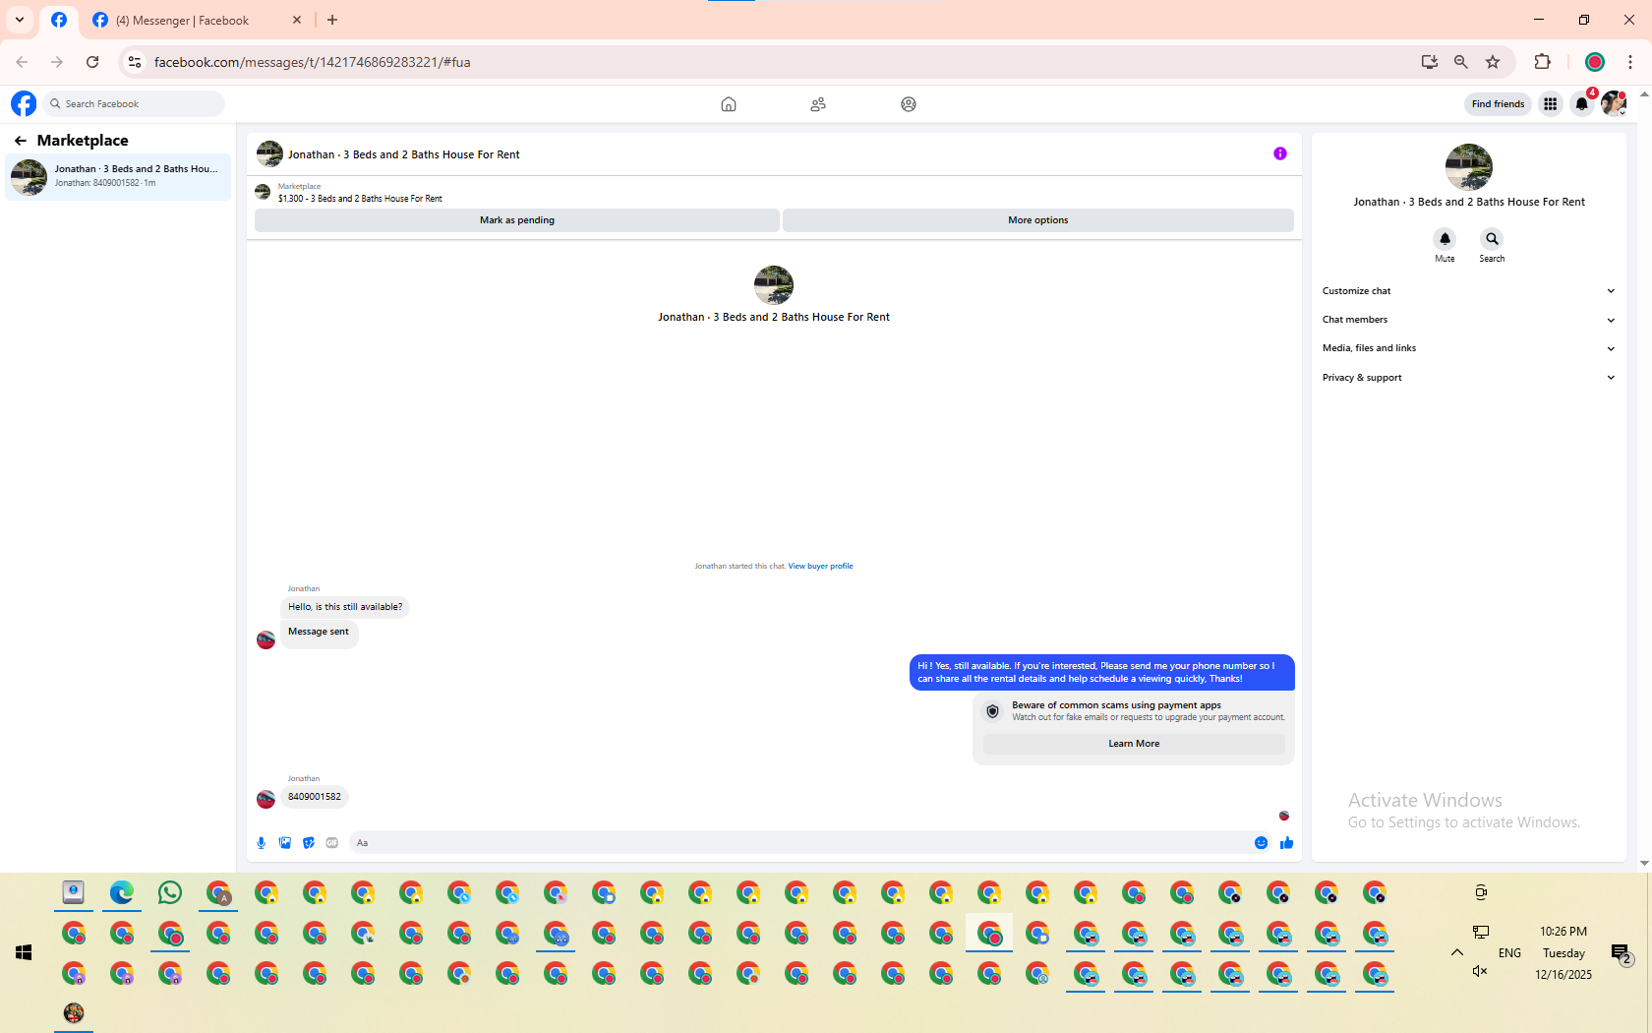The height and width of the screenshot is (1033, 1652).
Task: Click the 8409001582 message bubble
Action: coord(315,797)
